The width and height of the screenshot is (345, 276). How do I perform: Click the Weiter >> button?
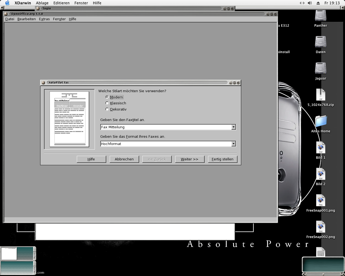pyautogui.click(x=189, y=159)
